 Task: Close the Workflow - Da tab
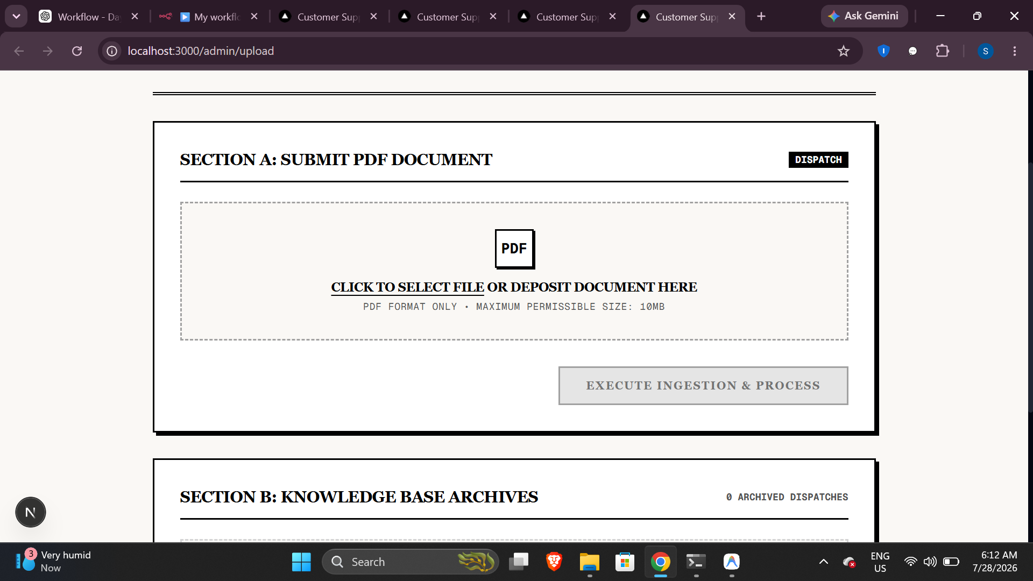pyautogui.click(x=135, y=17)
